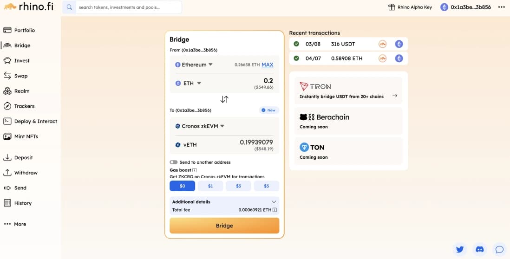Open Twitter link icon
The image size is (510, 259).
click(x=459, y=249)
